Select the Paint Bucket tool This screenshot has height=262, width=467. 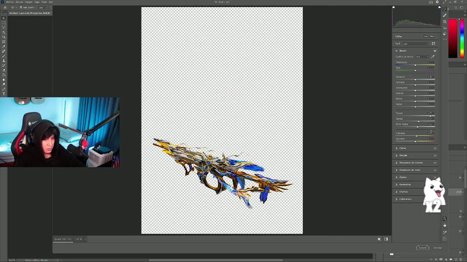4,75
